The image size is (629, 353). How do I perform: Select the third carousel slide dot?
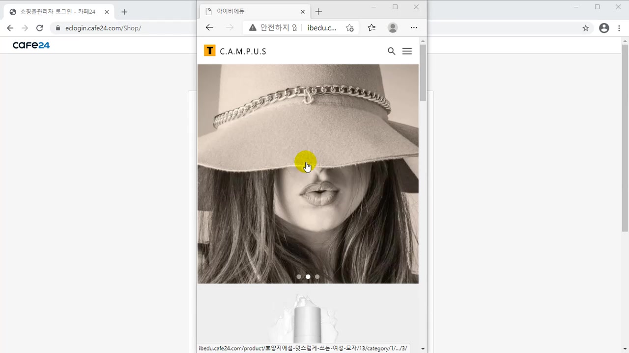317,277
